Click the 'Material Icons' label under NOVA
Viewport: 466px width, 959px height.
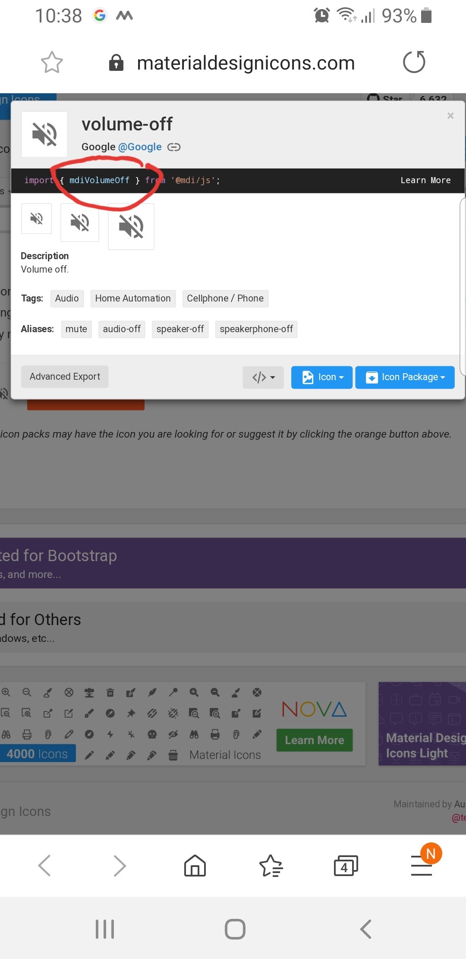pos(225,755)
